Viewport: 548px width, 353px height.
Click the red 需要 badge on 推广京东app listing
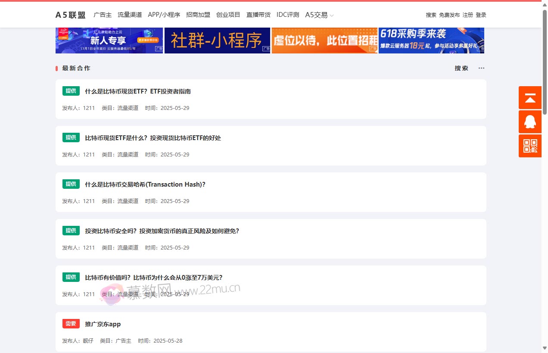(x=71, y=324)
